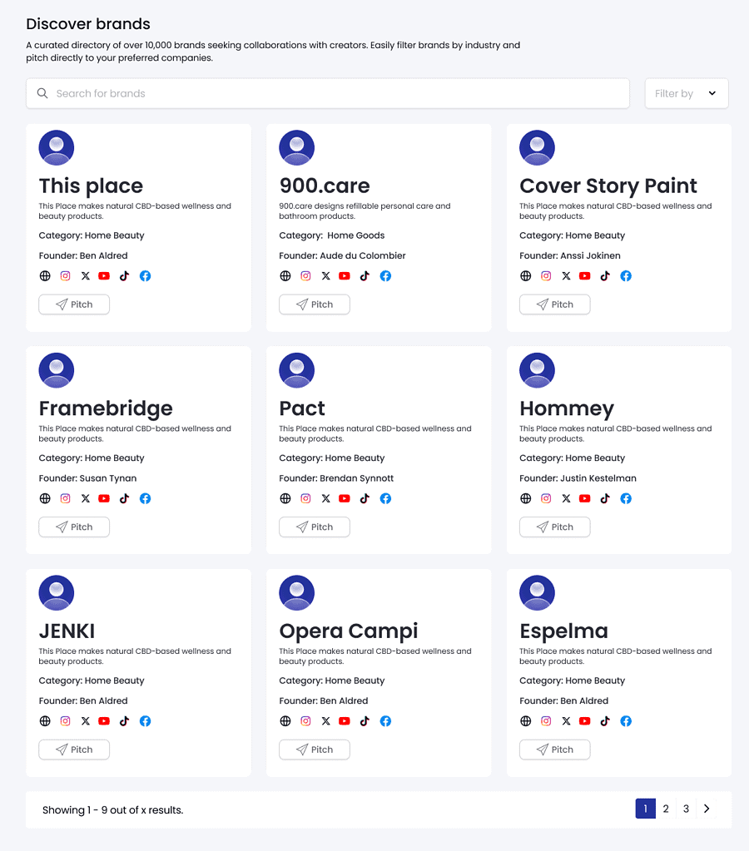Click Instagram icon on JENKI card
This screenshot has height=851, width=749.
(x=65, y=720)
